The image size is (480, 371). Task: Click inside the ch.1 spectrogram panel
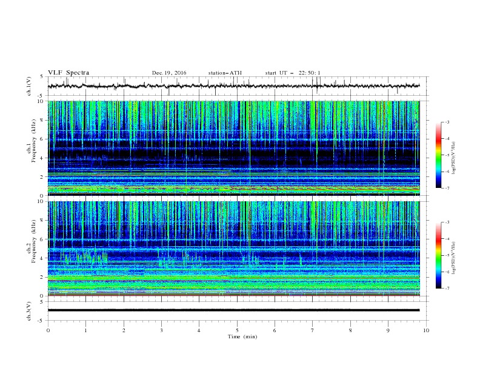pos(234,148)
